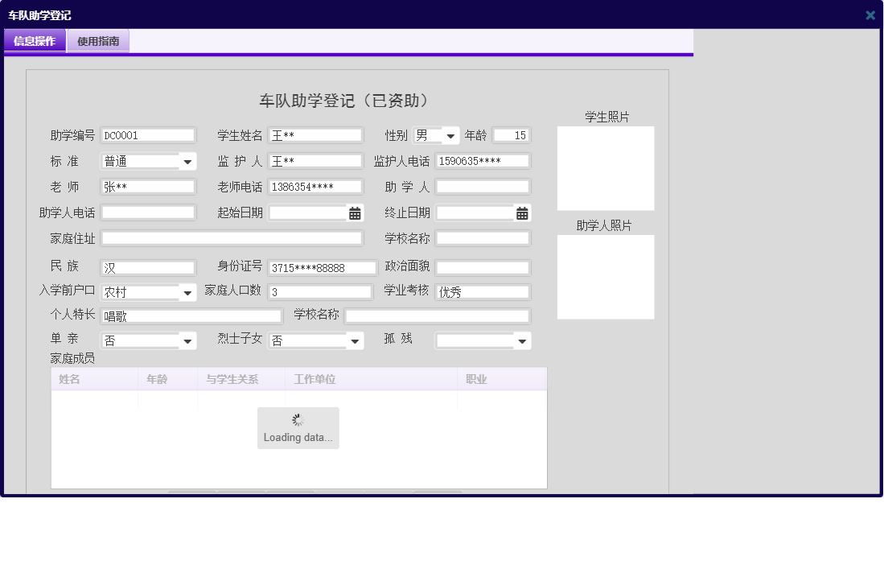The width and height of the screenshot is (884, 573).
Task: Open the 标准 standard dropdown
Action: (188, 161)
